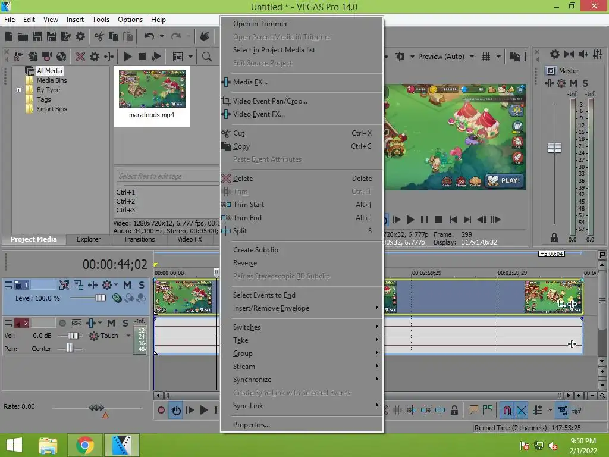The image size is (609, 457).
Task: Expand the Switches submenu
Action: point(302,327)
